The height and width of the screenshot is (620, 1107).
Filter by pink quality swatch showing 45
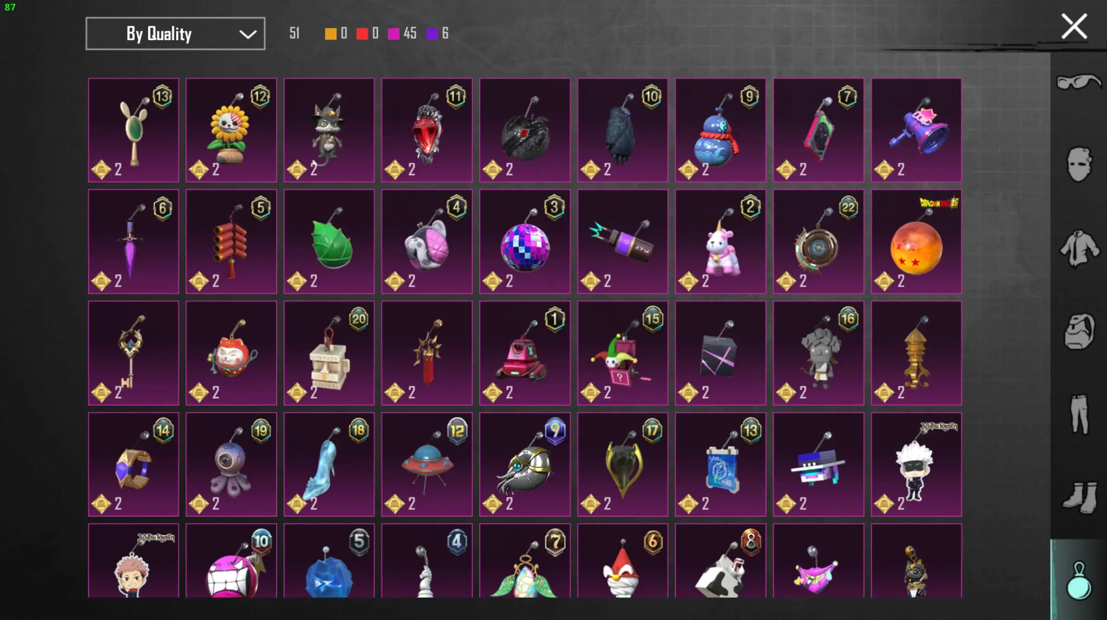pyautogui.click(x=393, y=34)
